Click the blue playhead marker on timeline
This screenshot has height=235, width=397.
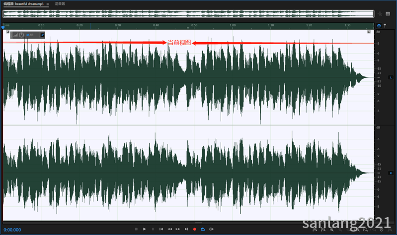3,27
